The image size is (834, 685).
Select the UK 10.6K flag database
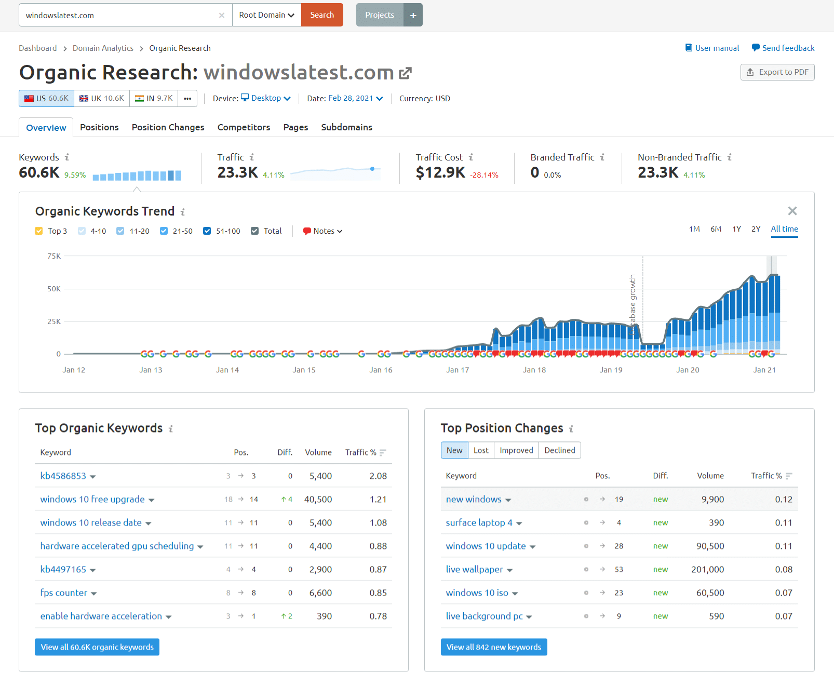(102, 98)
